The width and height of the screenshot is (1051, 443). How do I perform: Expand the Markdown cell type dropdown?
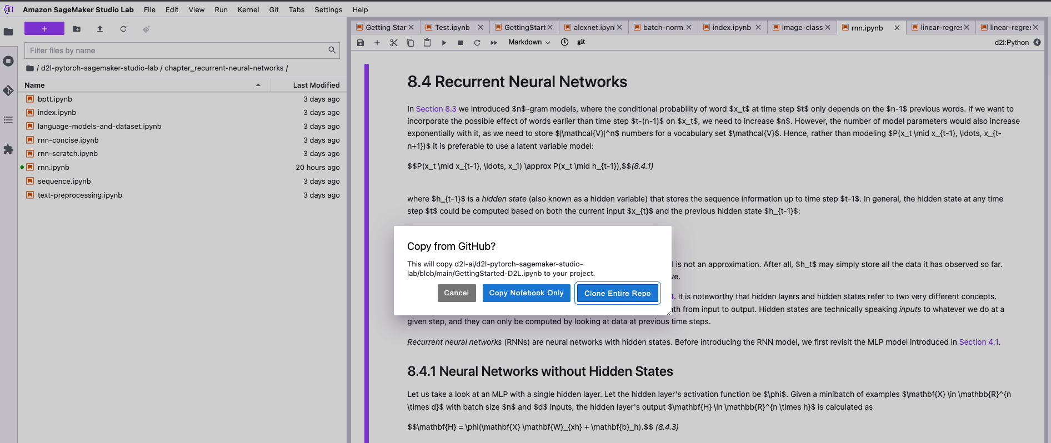coord(529,42)
